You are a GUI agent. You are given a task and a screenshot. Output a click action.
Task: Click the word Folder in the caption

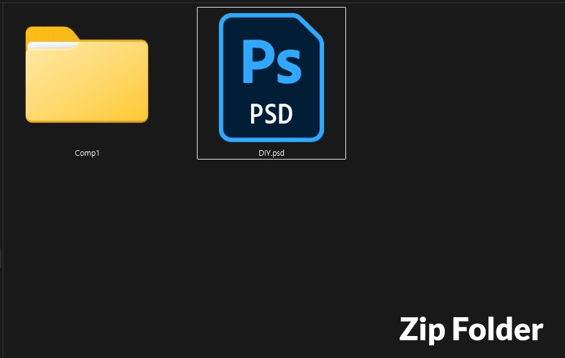click(498, 328)
